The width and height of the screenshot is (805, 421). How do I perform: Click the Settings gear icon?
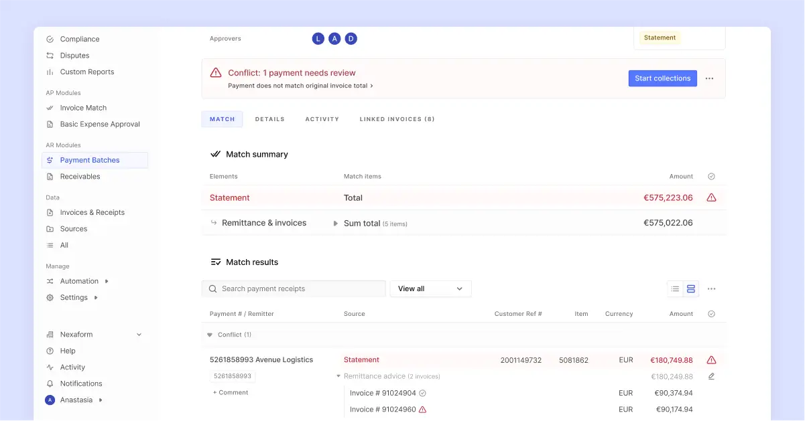point(50,297)
